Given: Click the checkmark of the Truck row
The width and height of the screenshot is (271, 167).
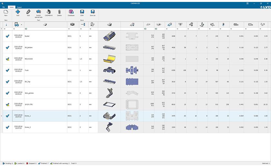Looking at the screenshot, I should tap(7, 70).
